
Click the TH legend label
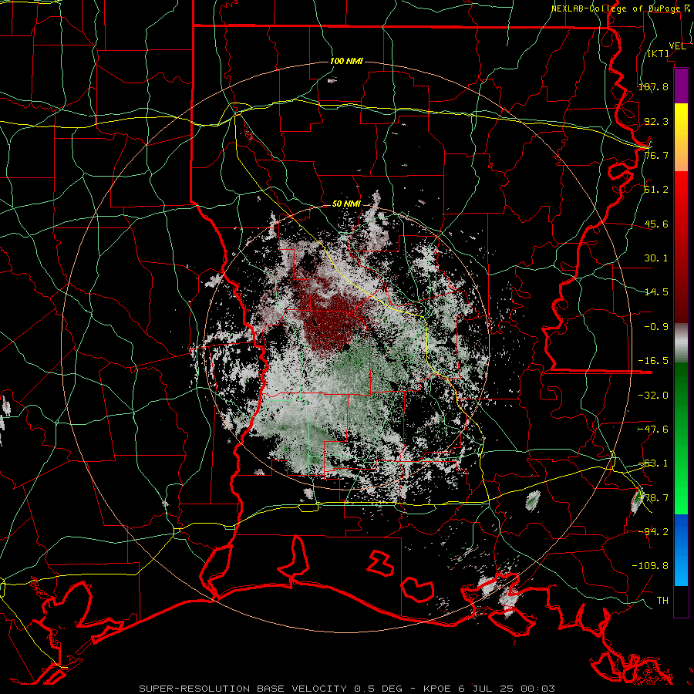[662, 601]
